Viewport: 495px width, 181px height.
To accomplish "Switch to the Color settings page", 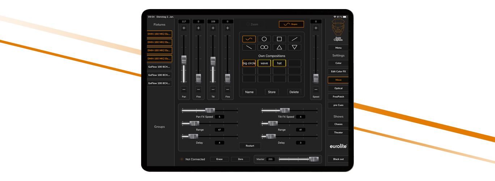I will pyautogui.click(x=338, y=63).
